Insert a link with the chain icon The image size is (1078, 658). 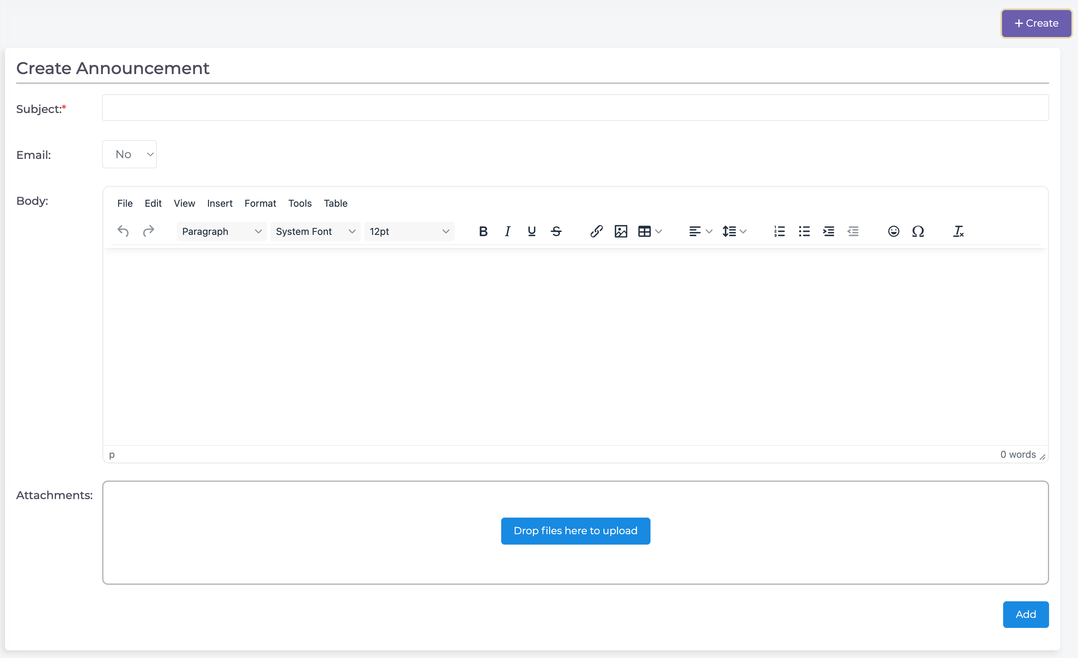(596, 231)
